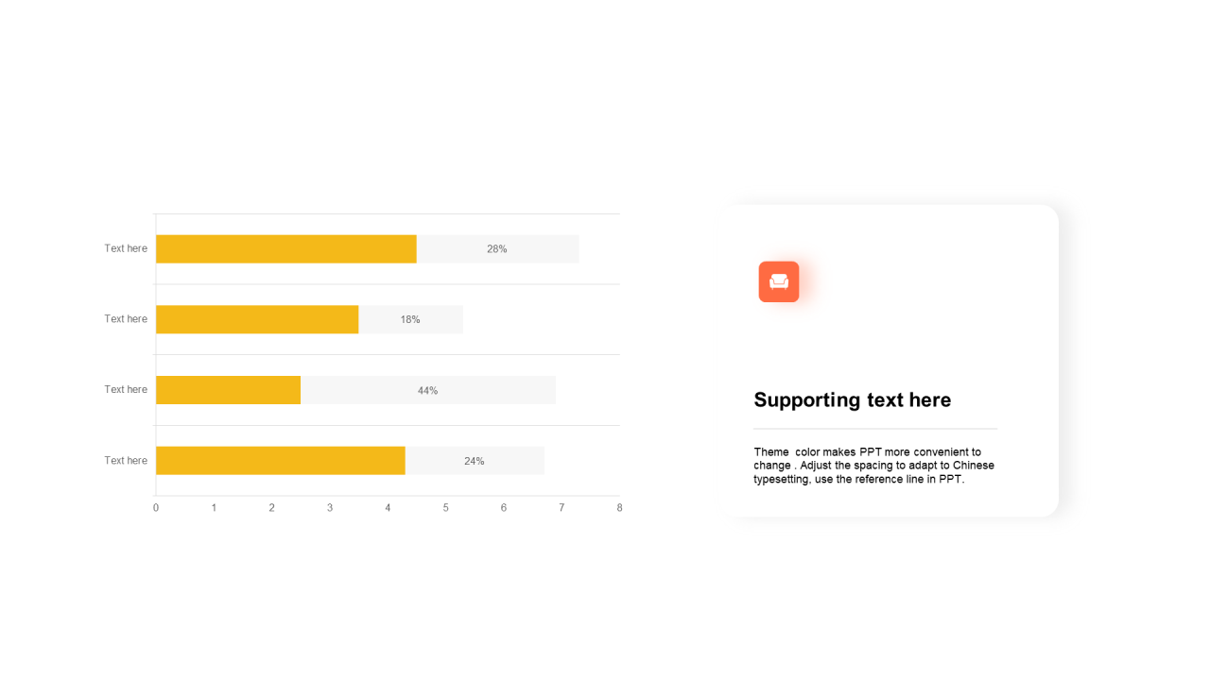Click "Text here" label beside the 24% bar
The image size is (1210, 680).
(x=126, y=461)
